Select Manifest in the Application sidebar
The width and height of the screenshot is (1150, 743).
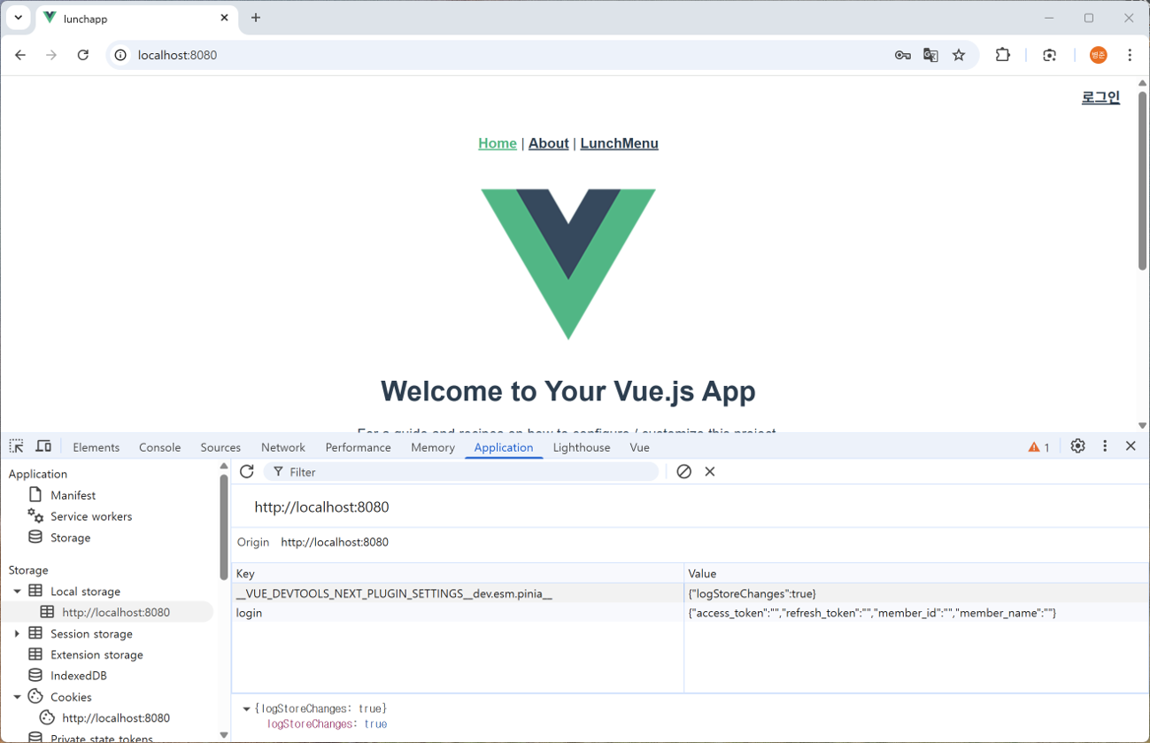point(73,495)
